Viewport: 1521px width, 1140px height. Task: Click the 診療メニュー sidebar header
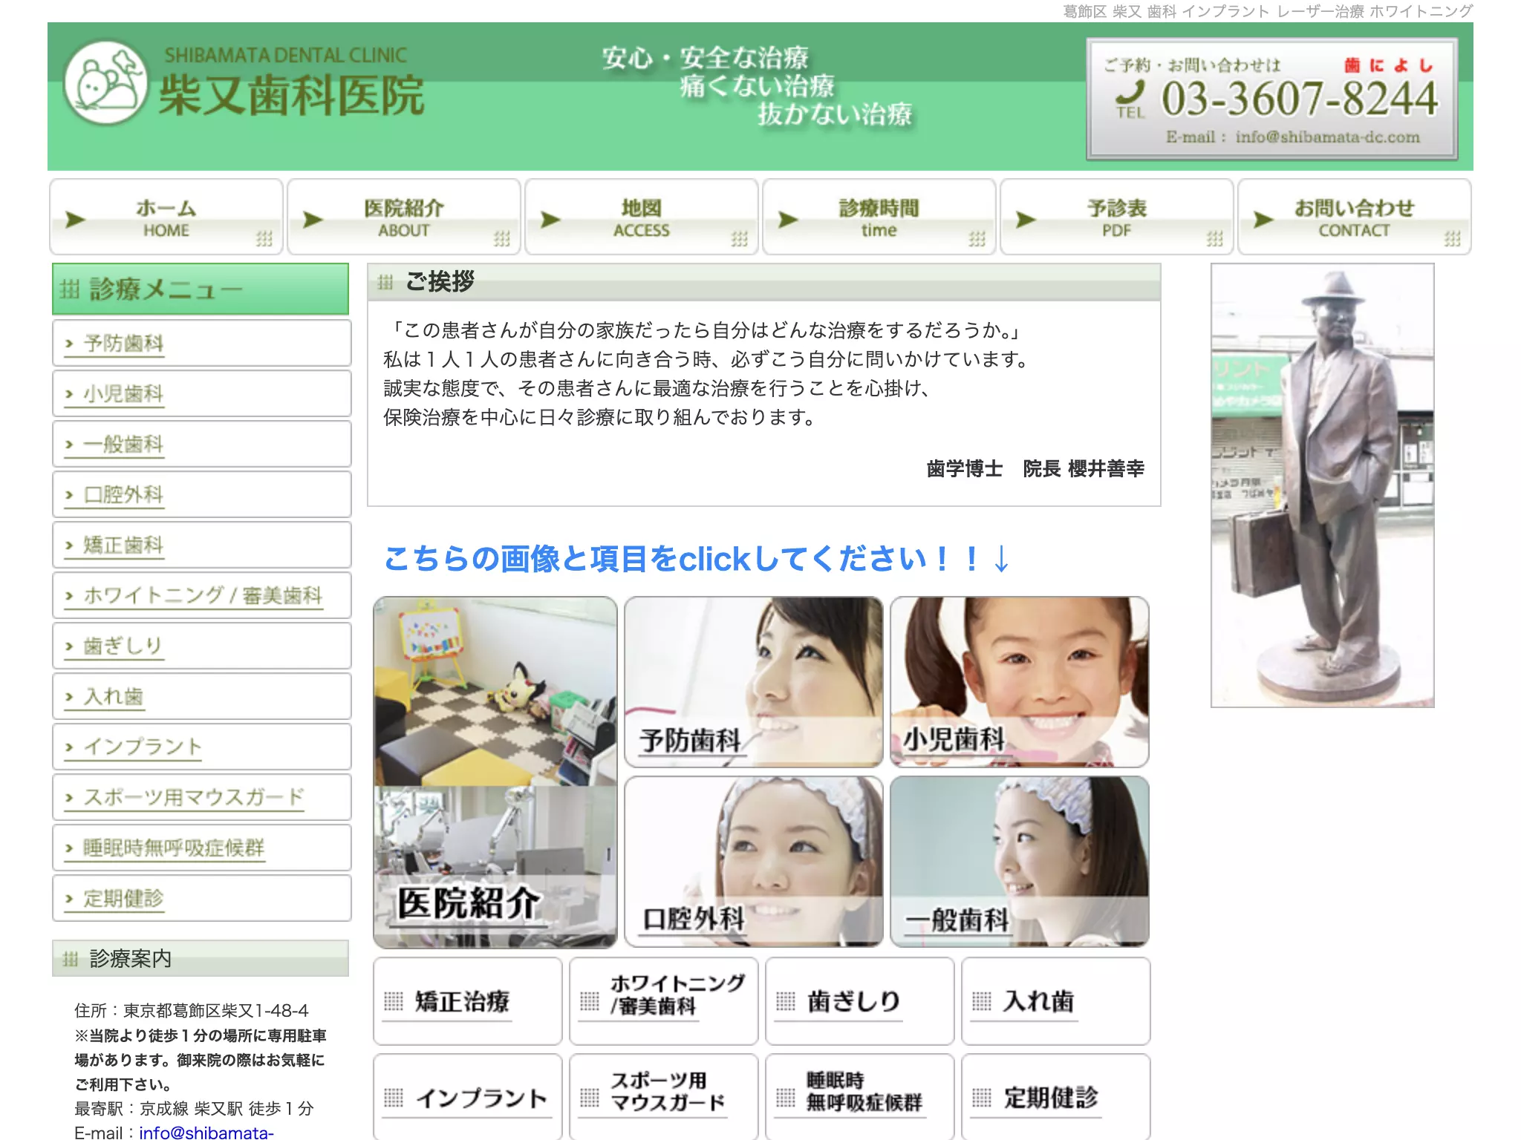[x=201, y=289]
